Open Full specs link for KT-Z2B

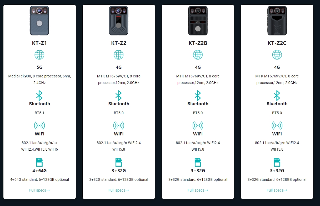tap(198, 190)
